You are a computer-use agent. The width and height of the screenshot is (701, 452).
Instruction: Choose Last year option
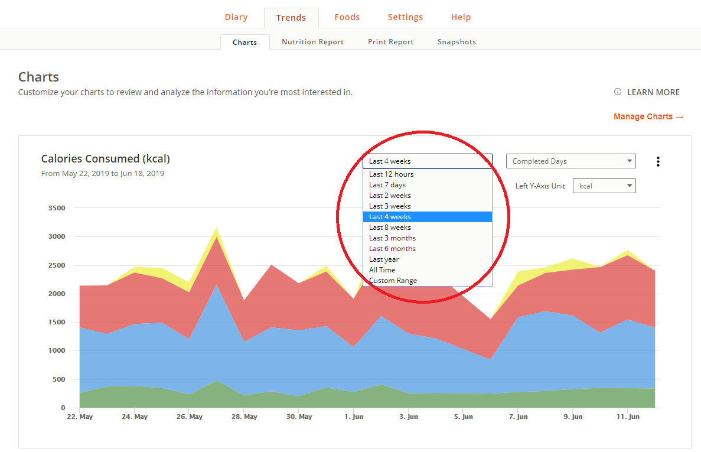[x=428, y=259]
